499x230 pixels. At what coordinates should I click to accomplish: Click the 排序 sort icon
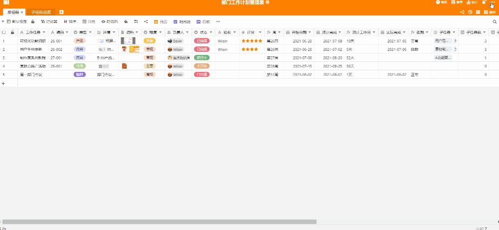(x=70, y=22)
